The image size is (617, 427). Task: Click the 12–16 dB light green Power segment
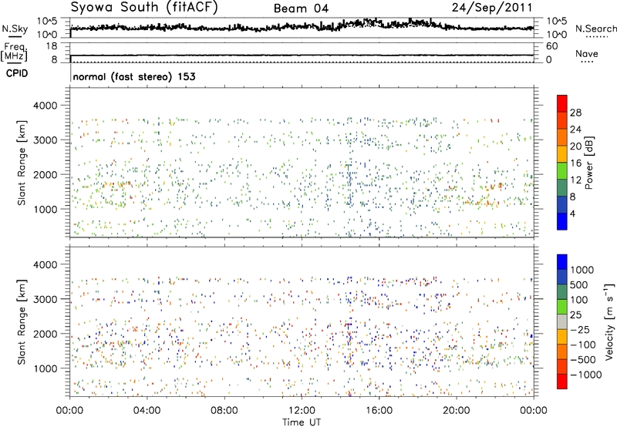(562, 171)
